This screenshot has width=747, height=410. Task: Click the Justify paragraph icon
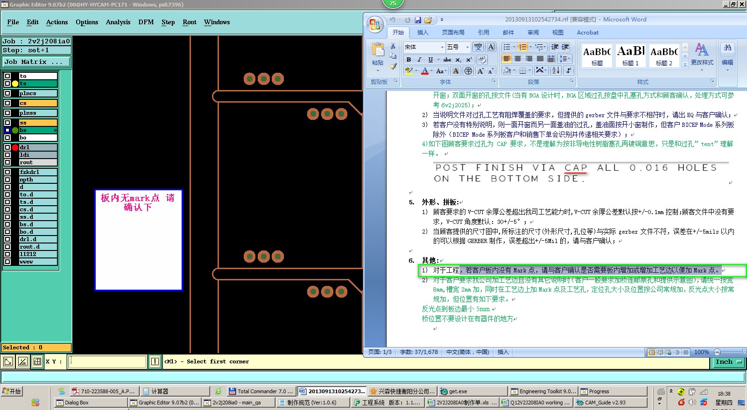point(540,59)
